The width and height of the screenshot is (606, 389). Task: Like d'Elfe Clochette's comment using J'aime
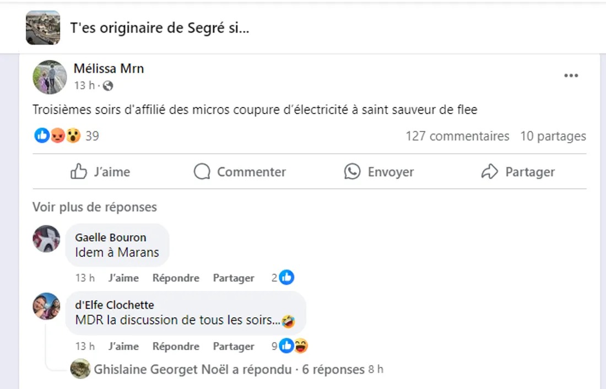pyautogui.click(x=124, y=346)
